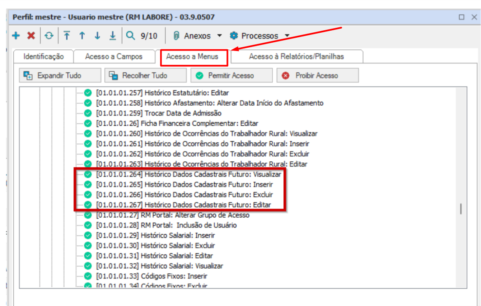Viewport: 481px width, 306px height.
Task: Delete the record using the red X icon
Action: point(31,36)
